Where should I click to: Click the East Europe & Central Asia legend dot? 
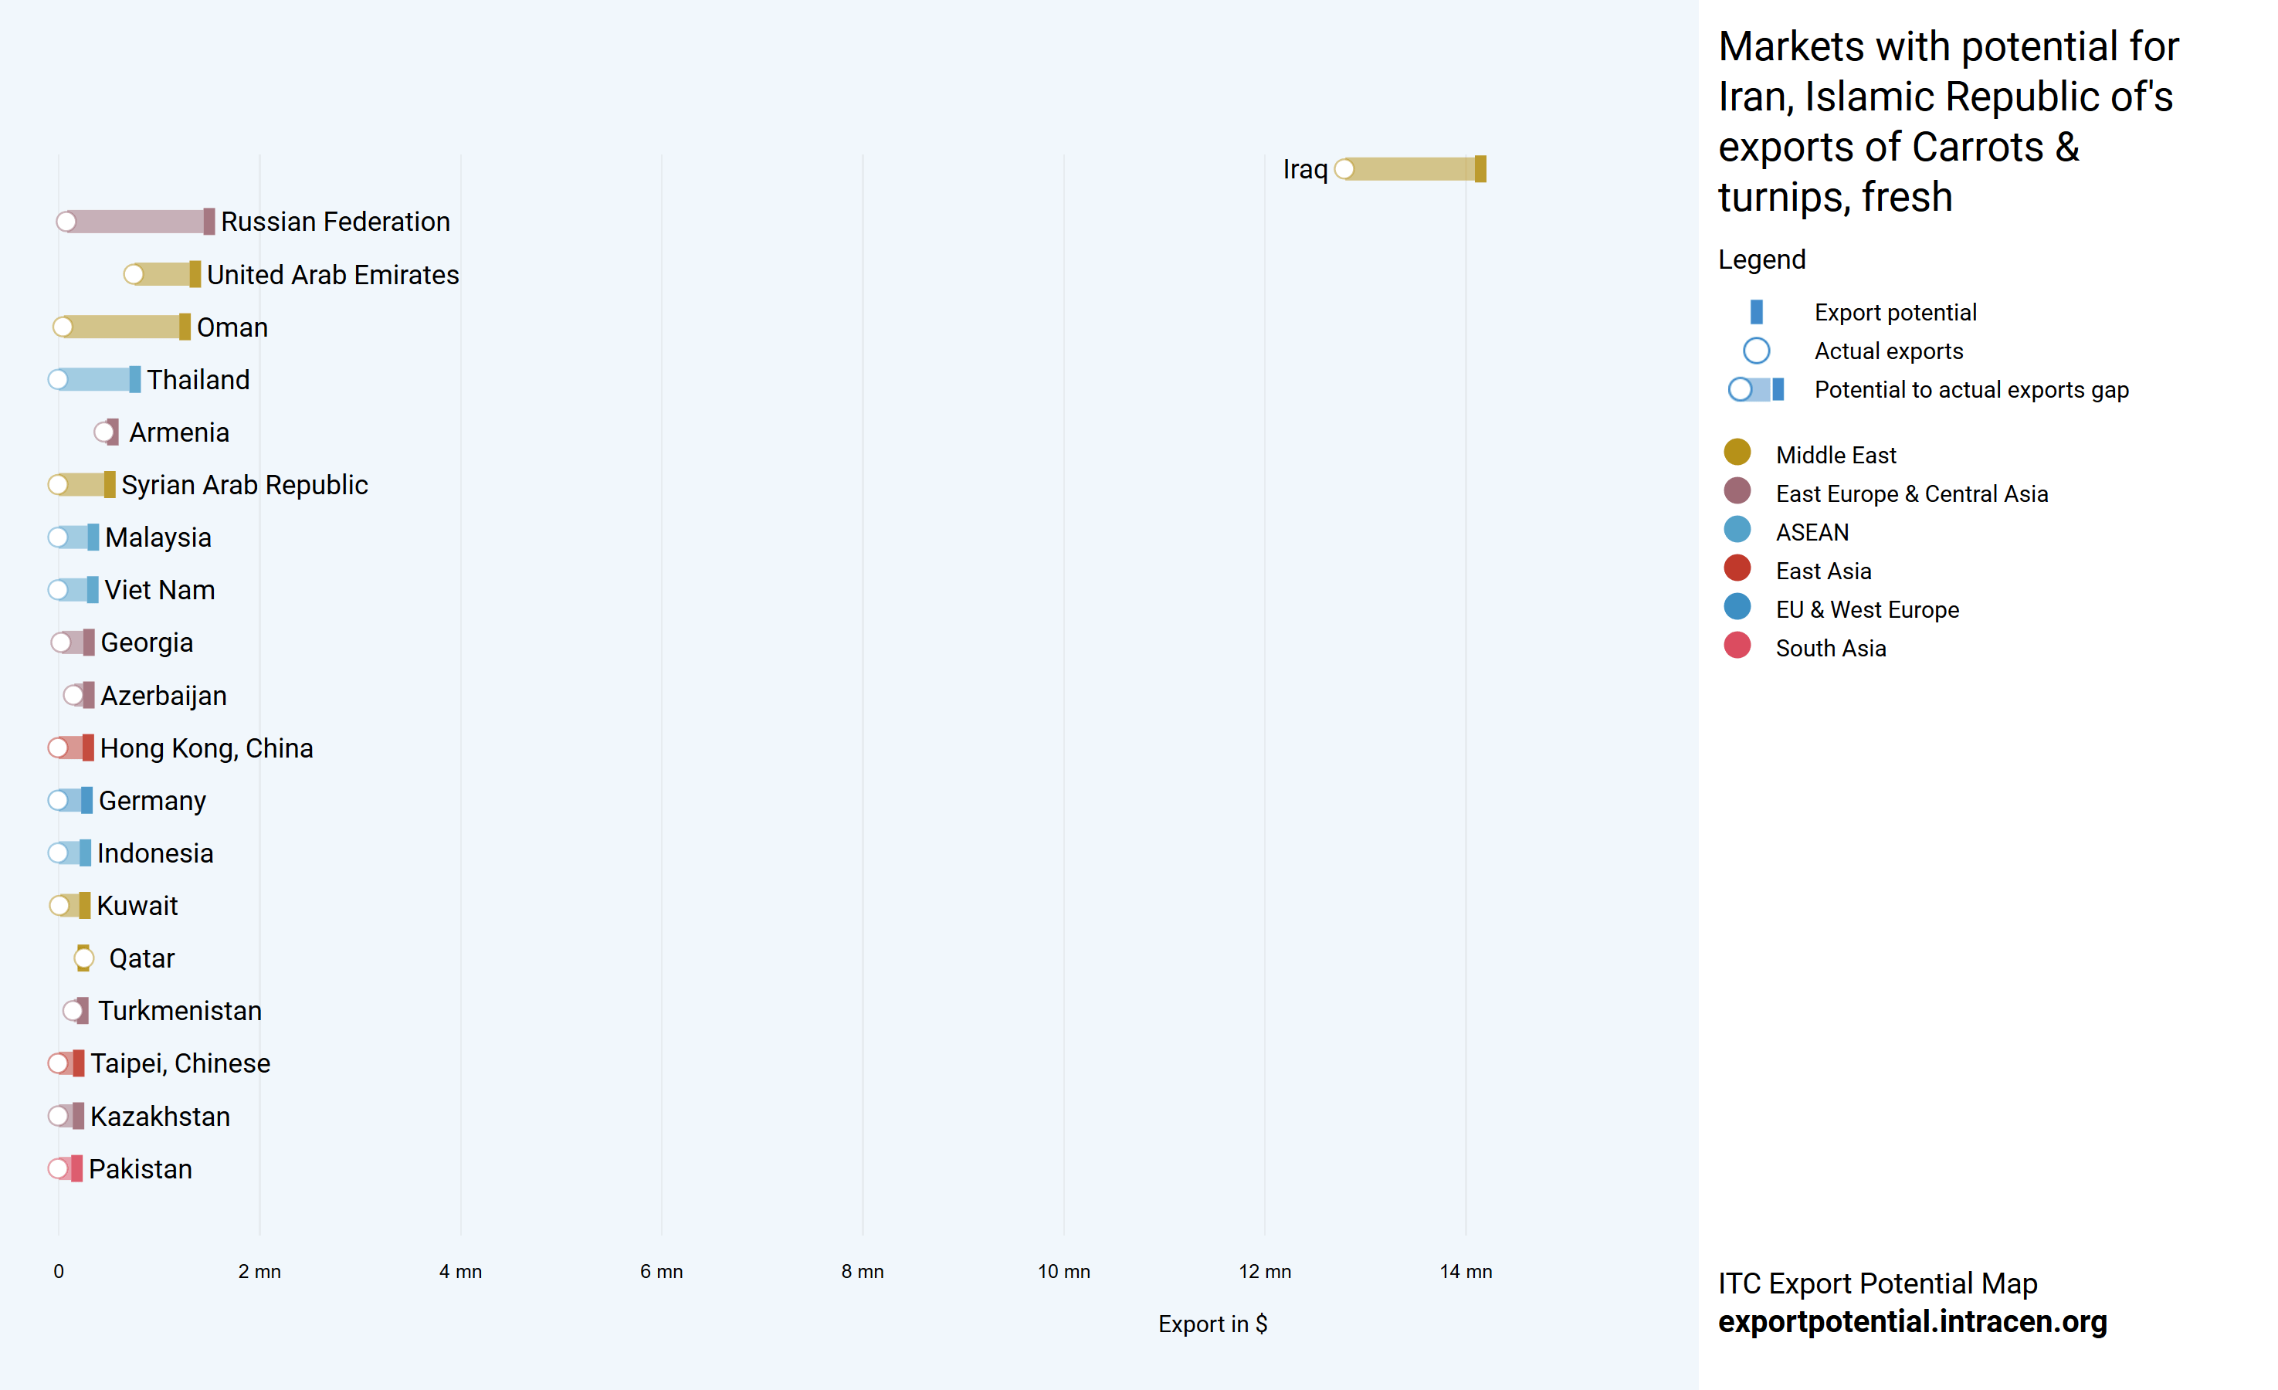(1737, 491)
